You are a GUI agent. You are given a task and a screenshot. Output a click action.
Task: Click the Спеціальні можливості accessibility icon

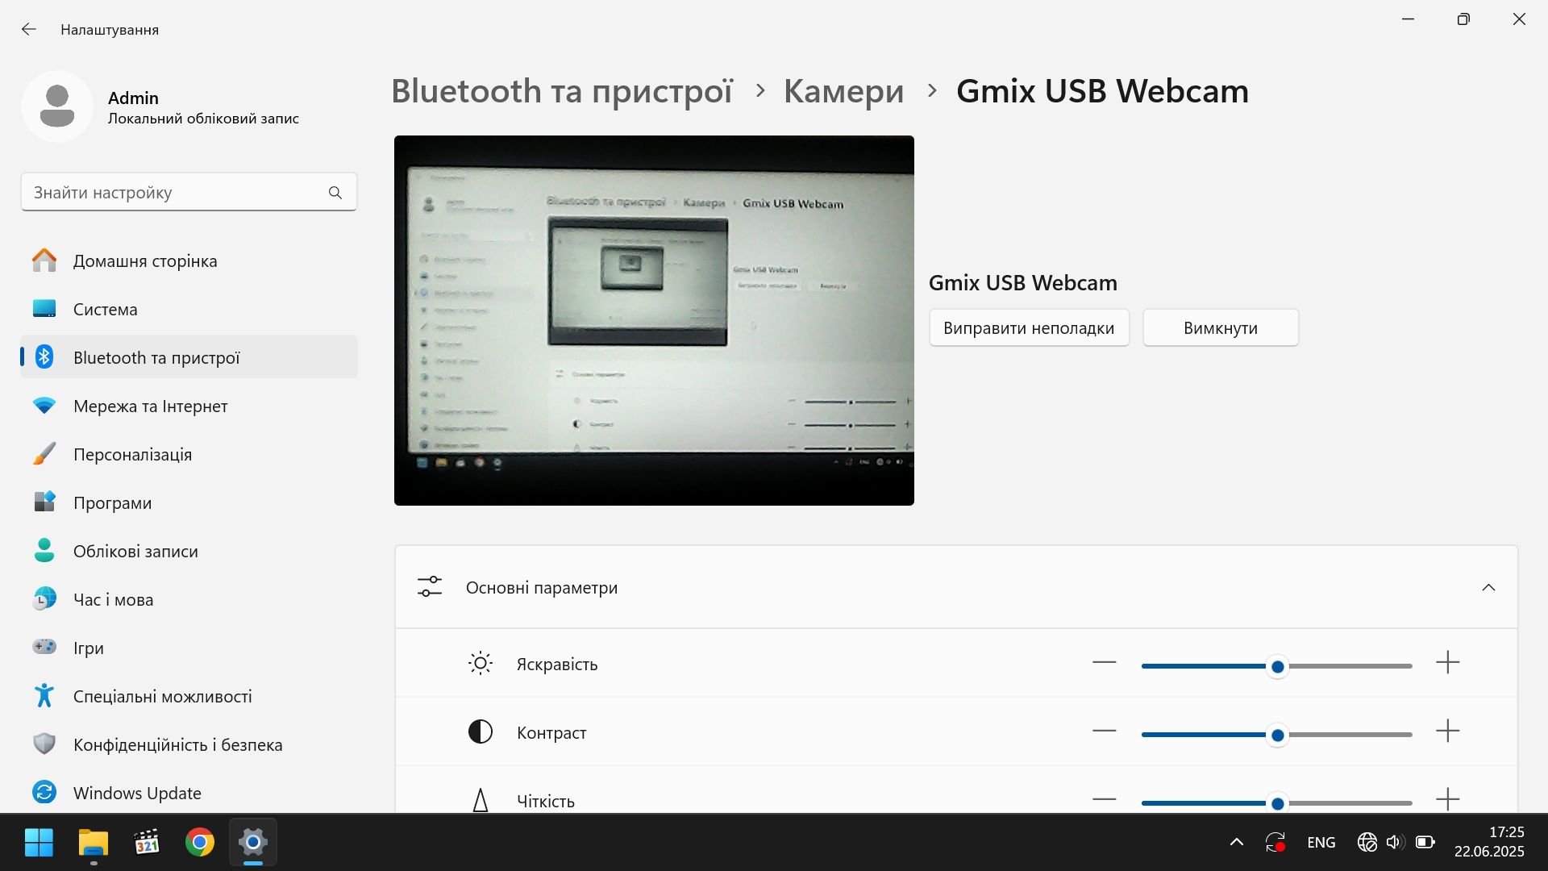(x=44, y=695)
